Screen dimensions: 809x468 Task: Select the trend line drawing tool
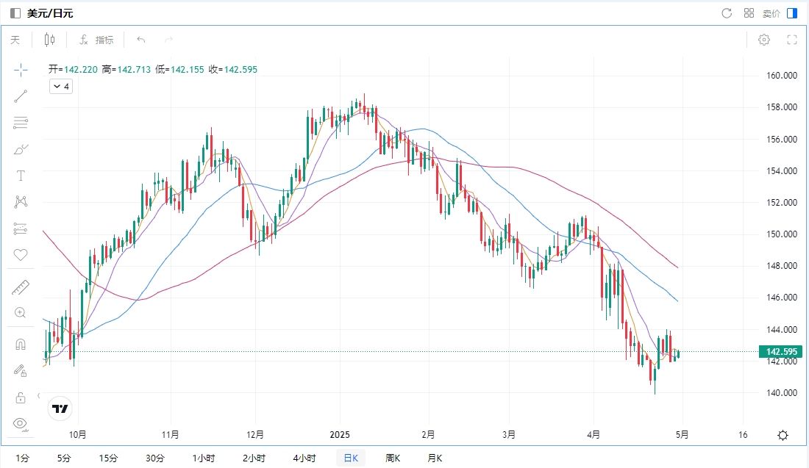click(x=21, y=96)
